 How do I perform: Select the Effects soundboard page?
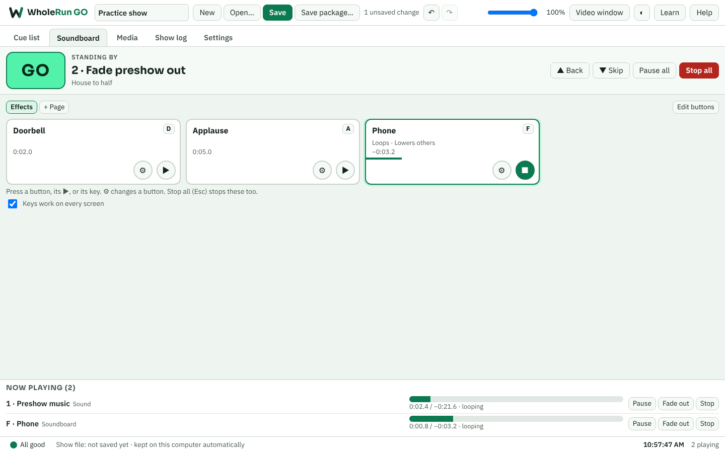22,107
